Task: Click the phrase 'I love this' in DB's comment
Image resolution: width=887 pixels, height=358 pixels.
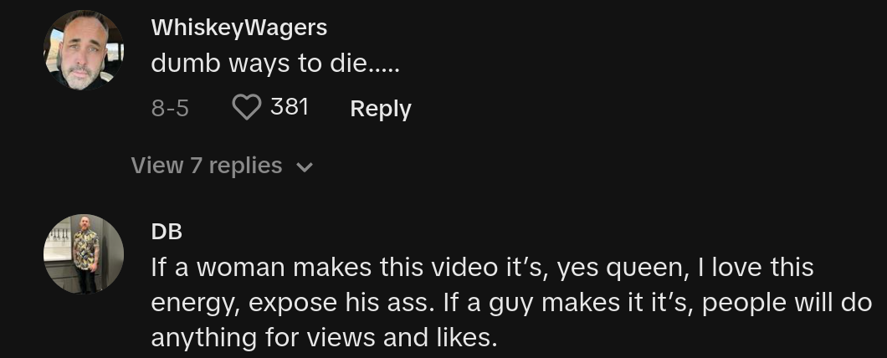Action: coord(756,268)
